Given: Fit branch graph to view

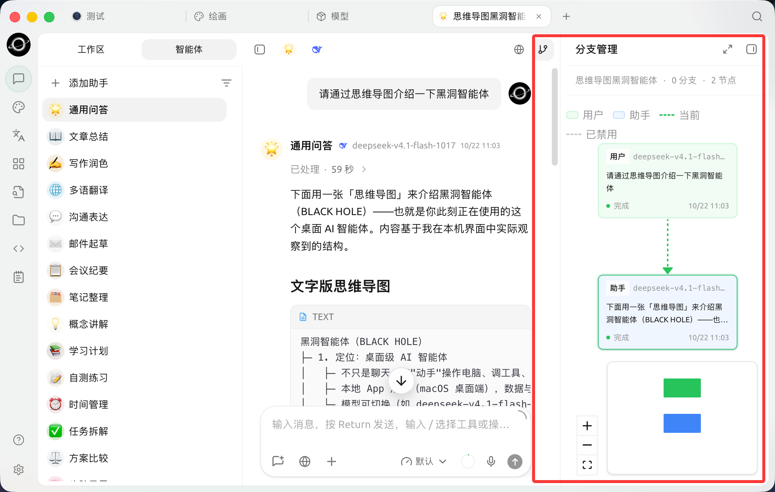Looking at the screenshot, I should [587, 464].
